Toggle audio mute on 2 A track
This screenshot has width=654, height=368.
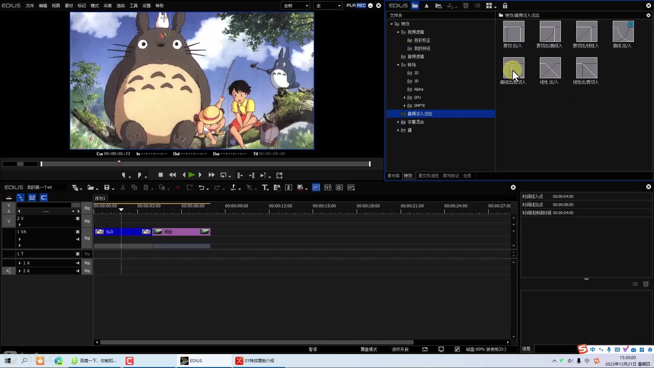(x=78, y=271)
